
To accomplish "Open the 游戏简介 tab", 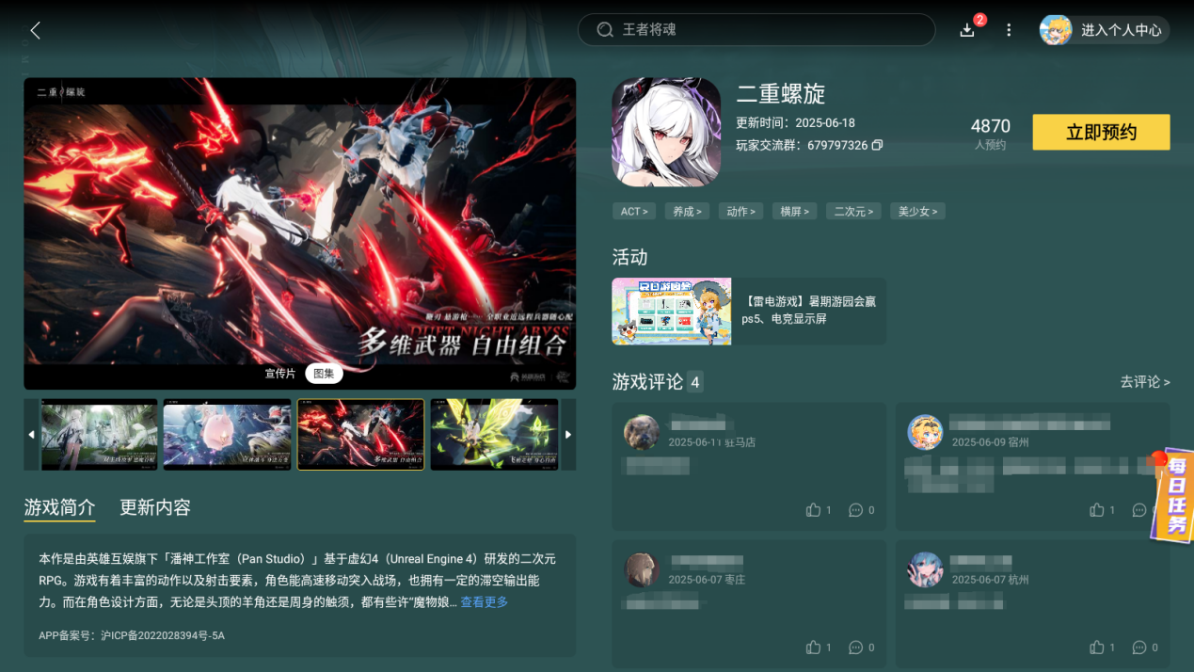I will click(x=59, y=508).
